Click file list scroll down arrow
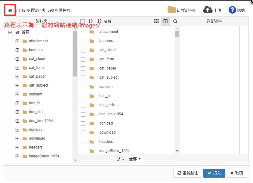 [x=177, y=151]
